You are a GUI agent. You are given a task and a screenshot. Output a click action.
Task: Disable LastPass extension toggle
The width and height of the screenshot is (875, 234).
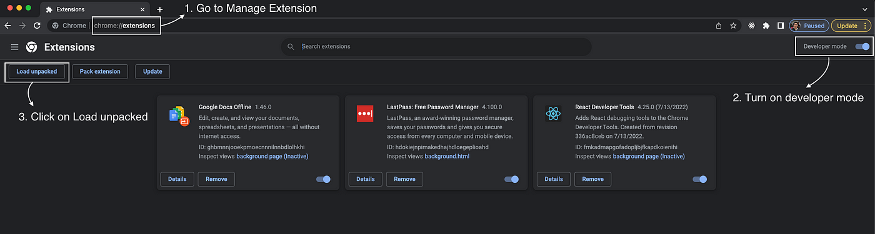click(511, 179)
